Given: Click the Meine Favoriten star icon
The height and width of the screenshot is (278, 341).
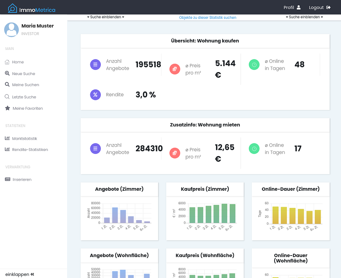Looking at the screenshot, I should [7, 108].
